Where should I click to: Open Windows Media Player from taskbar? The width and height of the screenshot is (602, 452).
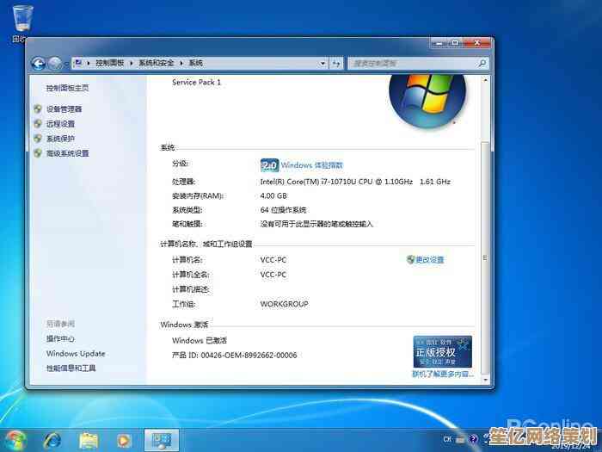coord(123,440)
